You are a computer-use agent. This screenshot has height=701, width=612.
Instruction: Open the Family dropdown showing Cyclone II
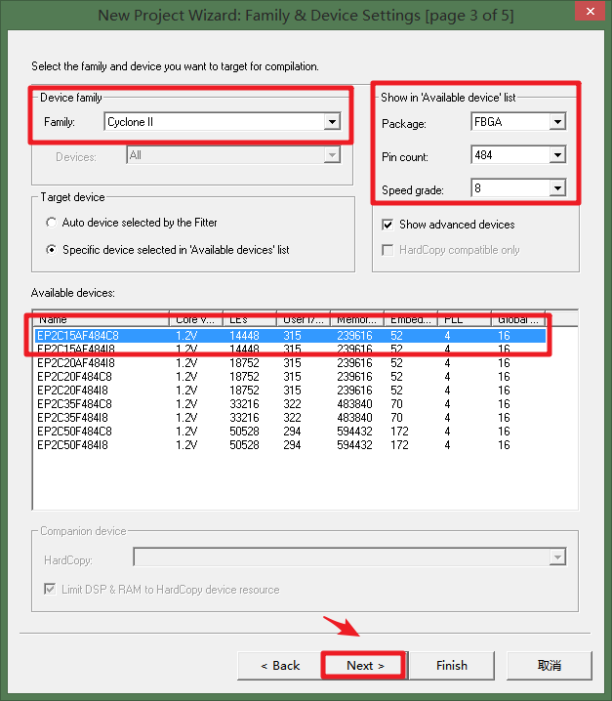(x=223, y=122)
